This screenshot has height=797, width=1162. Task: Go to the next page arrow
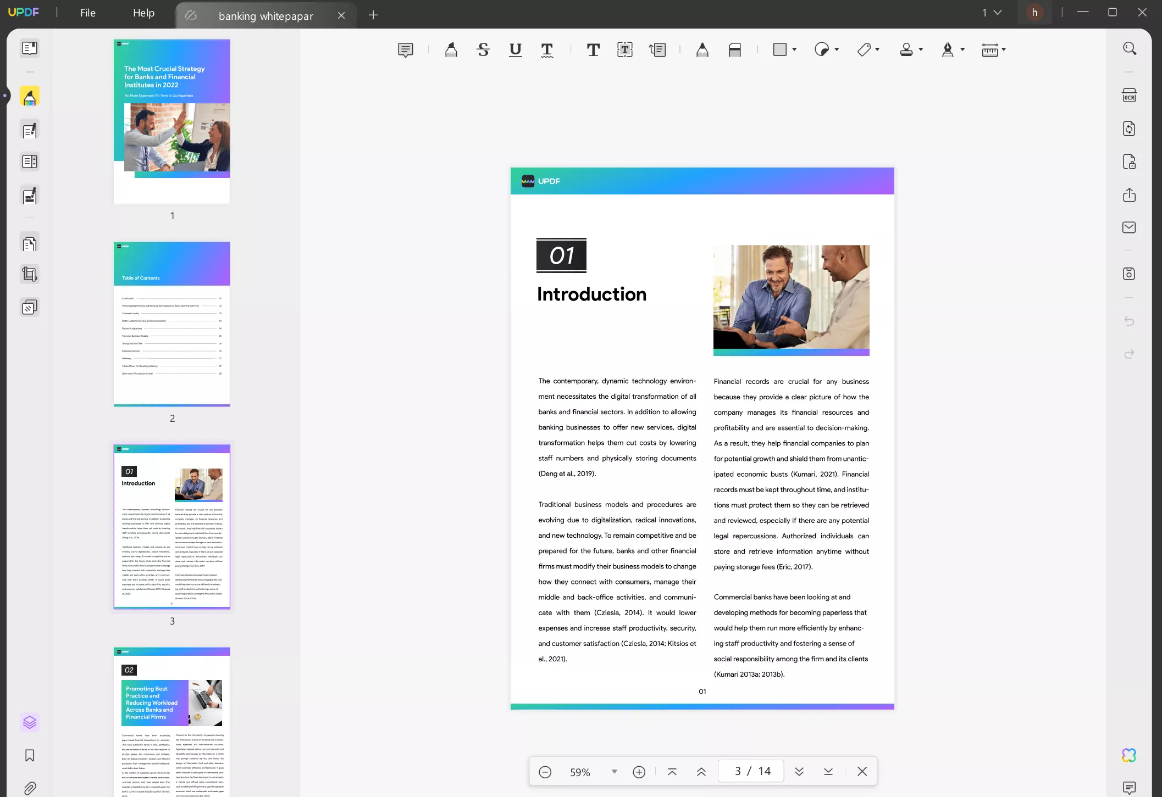point(799,772)
